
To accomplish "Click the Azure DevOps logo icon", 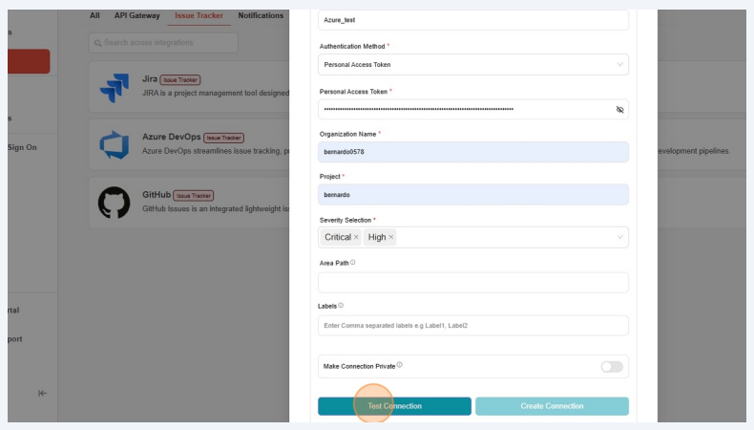I will (114, 145).
